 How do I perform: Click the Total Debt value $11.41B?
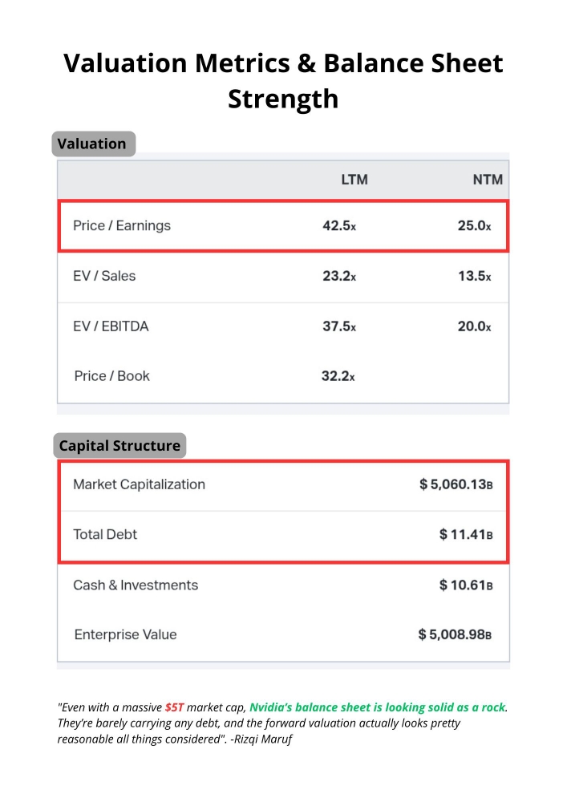pyautogui.click(x=465, y=535)
